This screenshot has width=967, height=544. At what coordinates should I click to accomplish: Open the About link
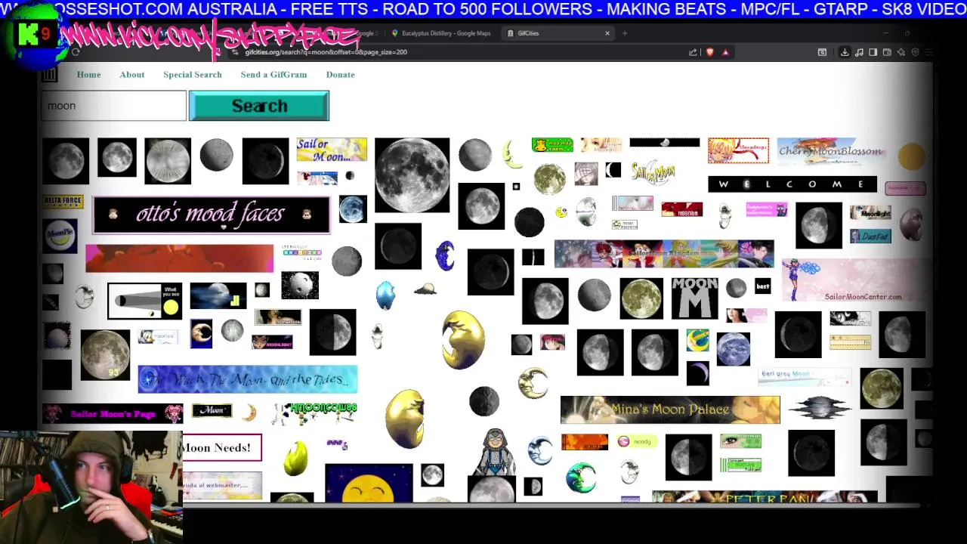pos(131,74)
